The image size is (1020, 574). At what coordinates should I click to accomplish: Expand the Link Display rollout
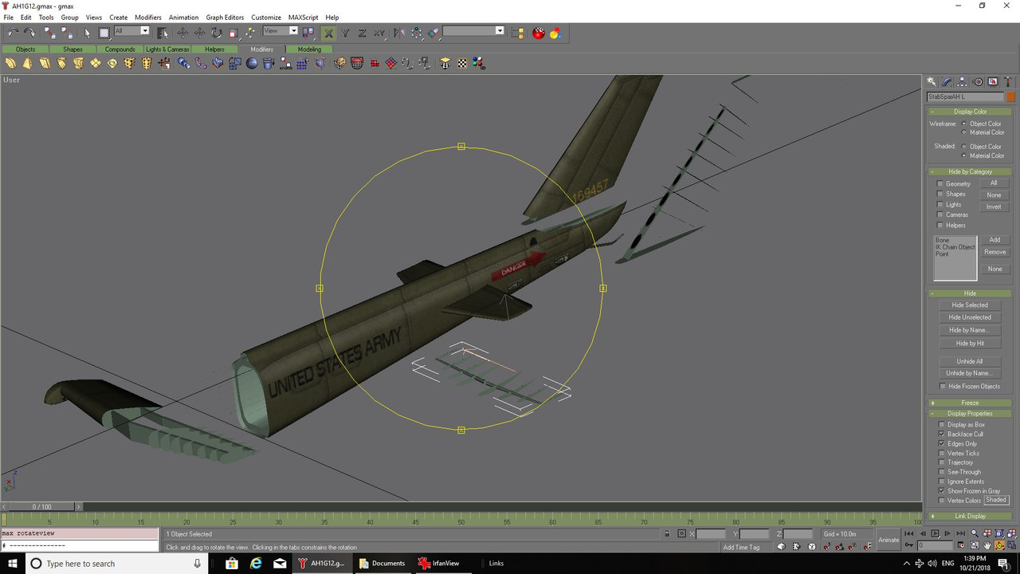[970, 516]
